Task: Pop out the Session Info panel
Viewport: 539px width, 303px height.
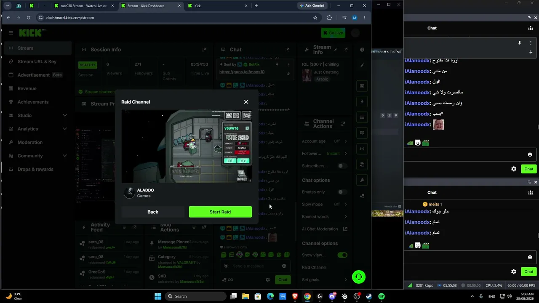Action: [x=204, y=50]
